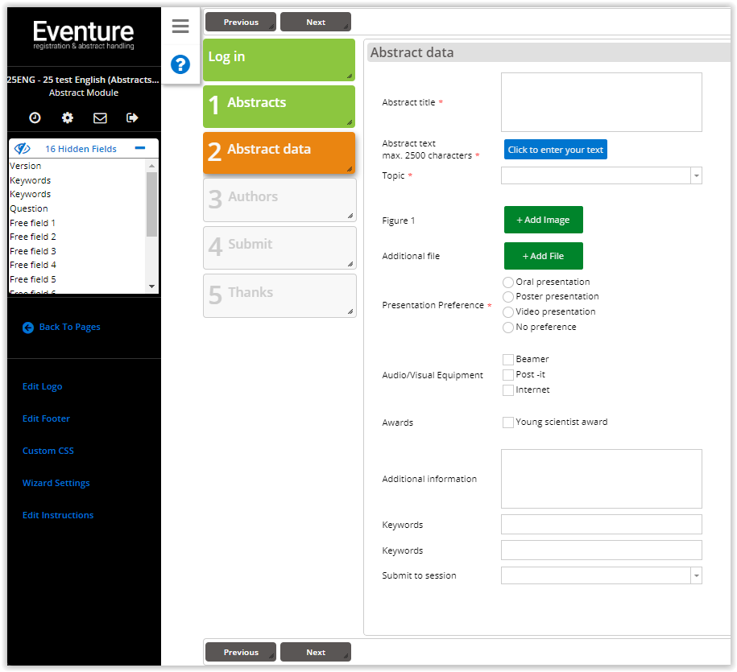Enable the Beamer checkbox

pos(508,360)
